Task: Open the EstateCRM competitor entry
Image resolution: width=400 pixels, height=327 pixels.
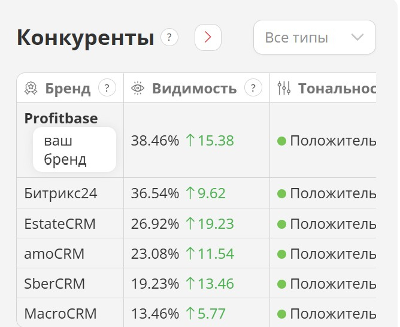Action: (x=60, y=224)
